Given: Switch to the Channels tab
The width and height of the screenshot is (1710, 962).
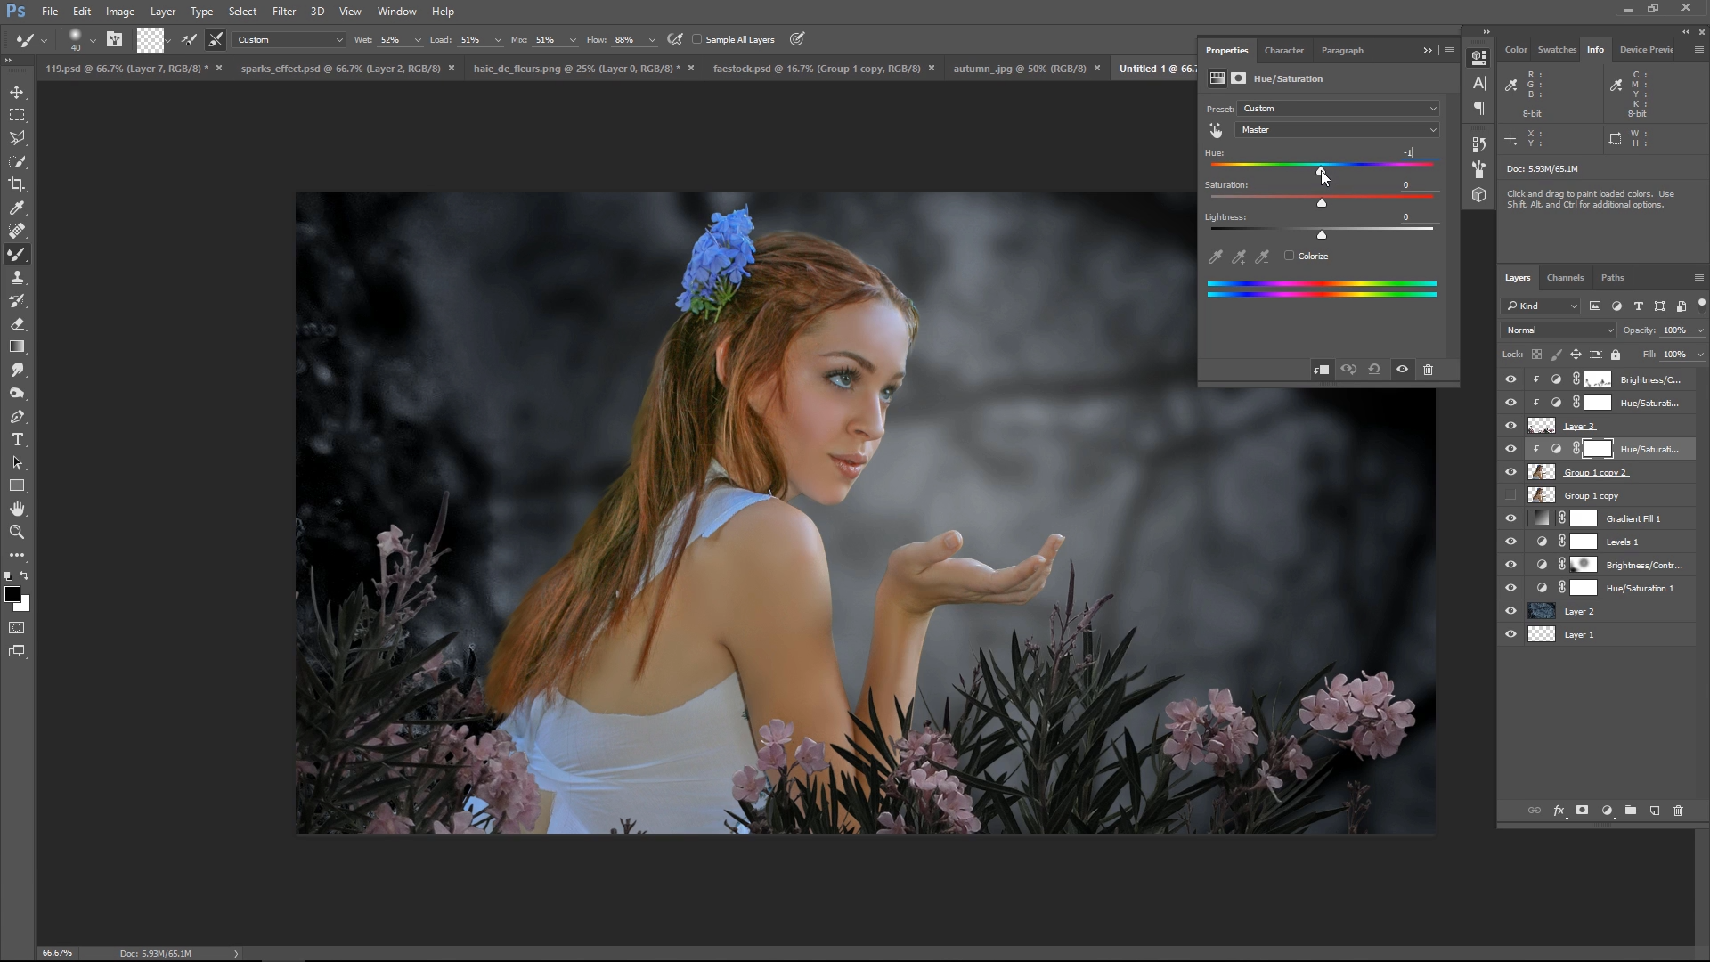Looking at the screenshot, I should click(1565, 278).
